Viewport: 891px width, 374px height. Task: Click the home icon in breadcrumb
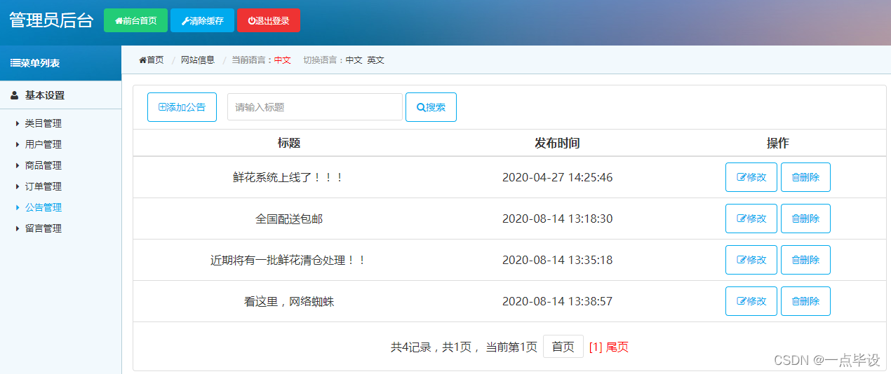click(x=142, y=60)
